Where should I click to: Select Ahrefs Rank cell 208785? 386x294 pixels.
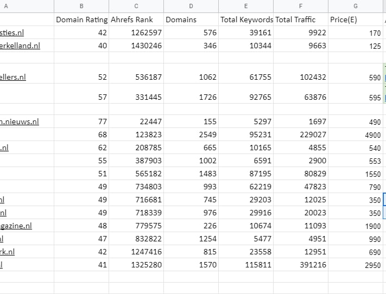(136, 148)
